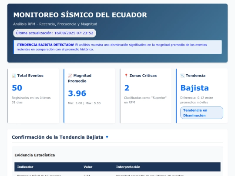This screenshot has width=235, height=176.
Task: Click the Tendencia en Disminución badge
Action: pos(201,113)
